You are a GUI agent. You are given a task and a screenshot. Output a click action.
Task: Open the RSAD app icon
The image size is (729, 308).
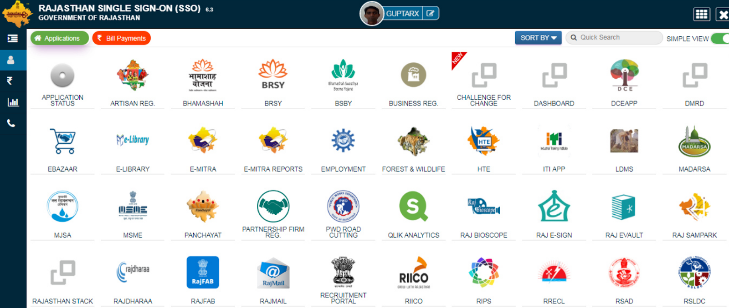(624, 273)
